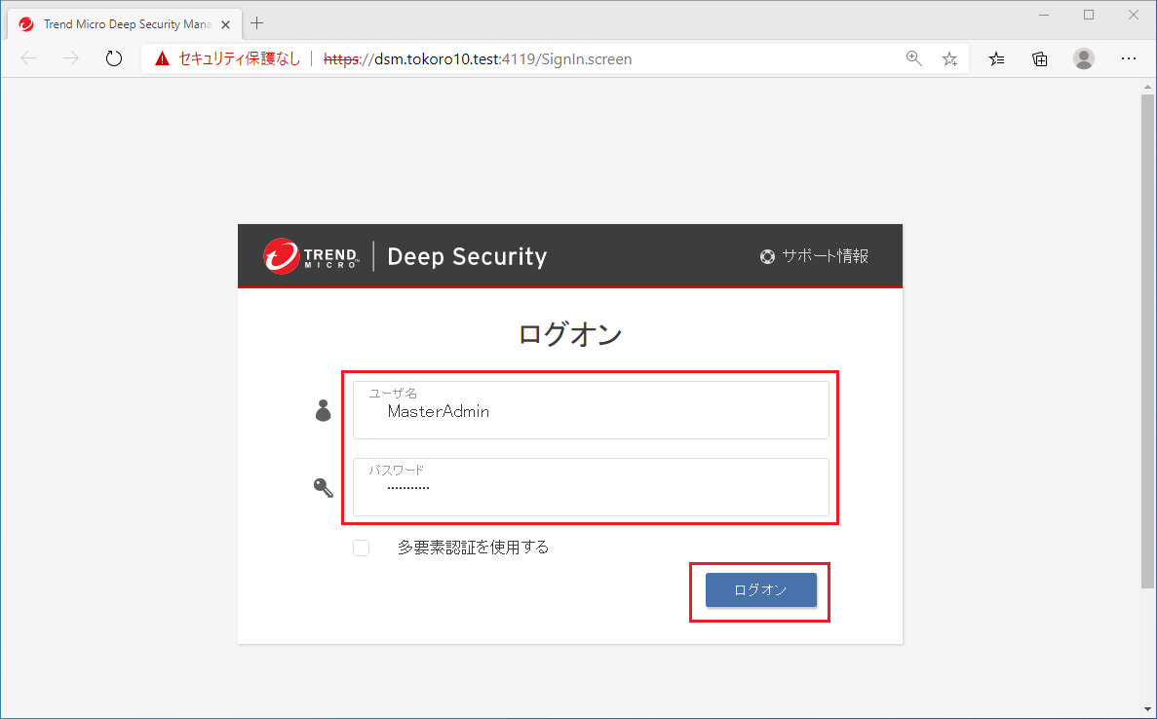Click the browser Back arrow
This screenshot has width=1157, height=719.
tap(28, 58)
